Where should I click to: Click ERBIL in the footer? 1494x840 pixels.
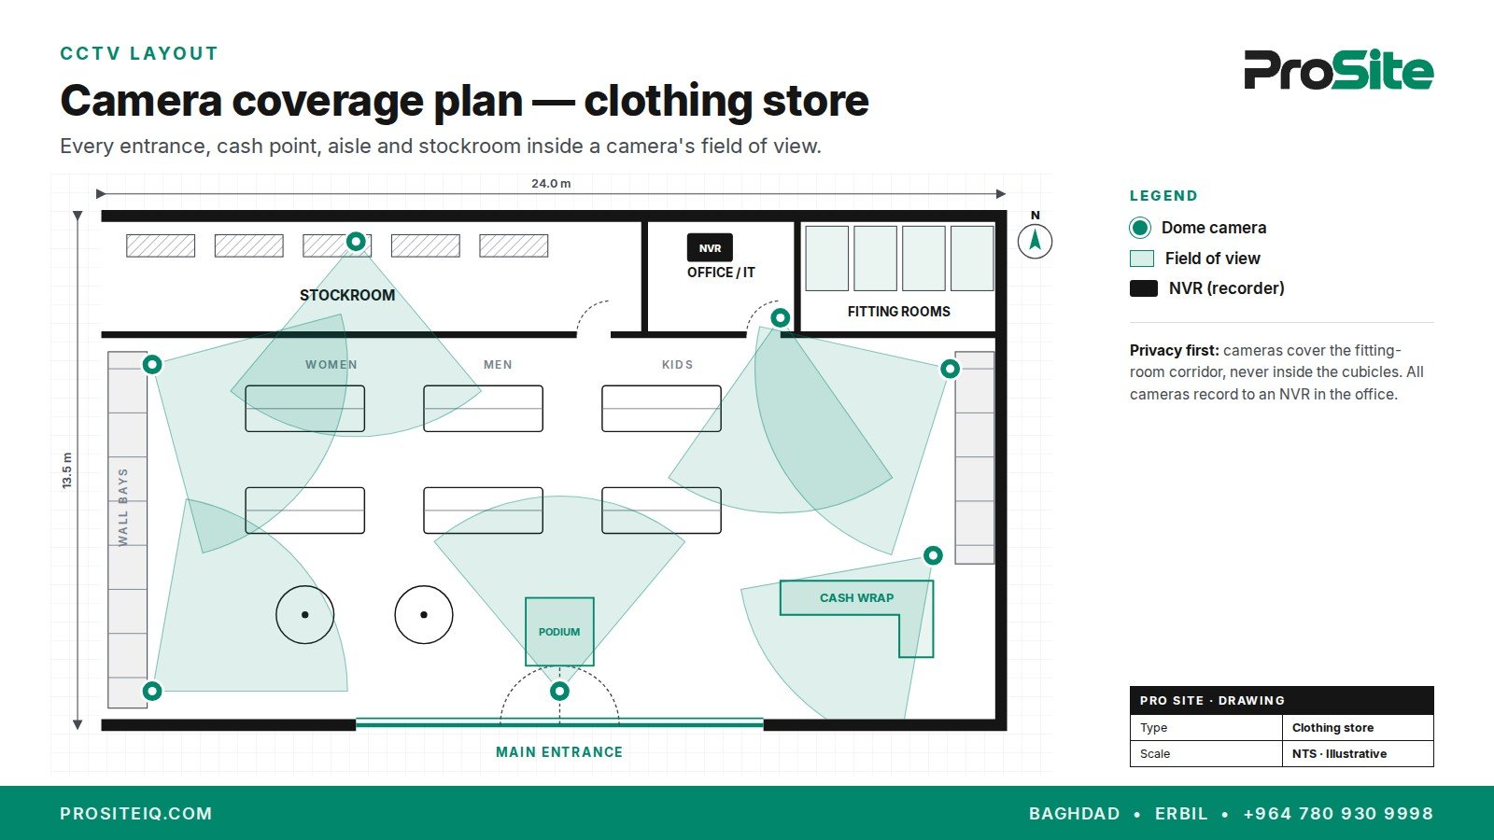coord(1181,814)
